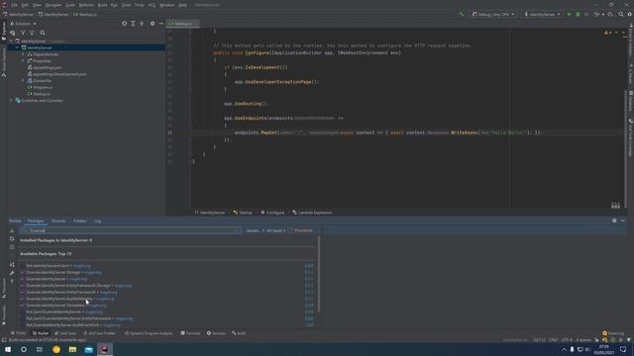Click the taskbar clock
The image size is (634, 356).
pos(604,349)
